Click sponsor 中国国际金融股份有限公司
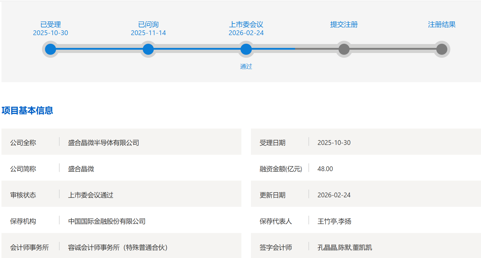481x258 pixels. pyautogui.click(x=107, y=221)
